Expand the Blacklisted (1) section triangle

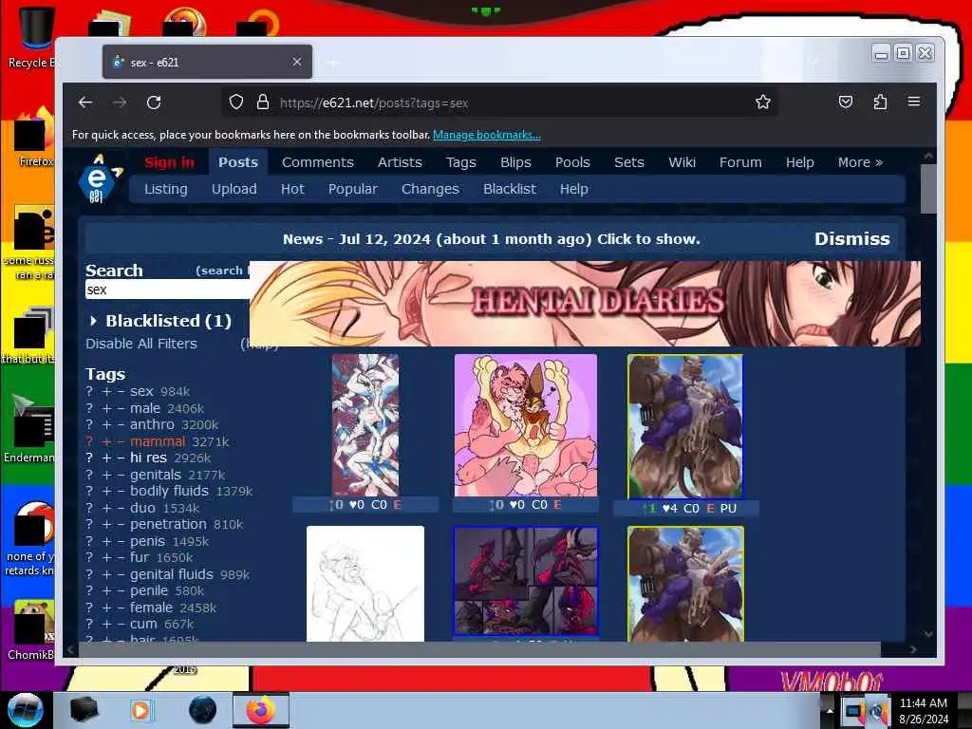(x=93, y=321)
